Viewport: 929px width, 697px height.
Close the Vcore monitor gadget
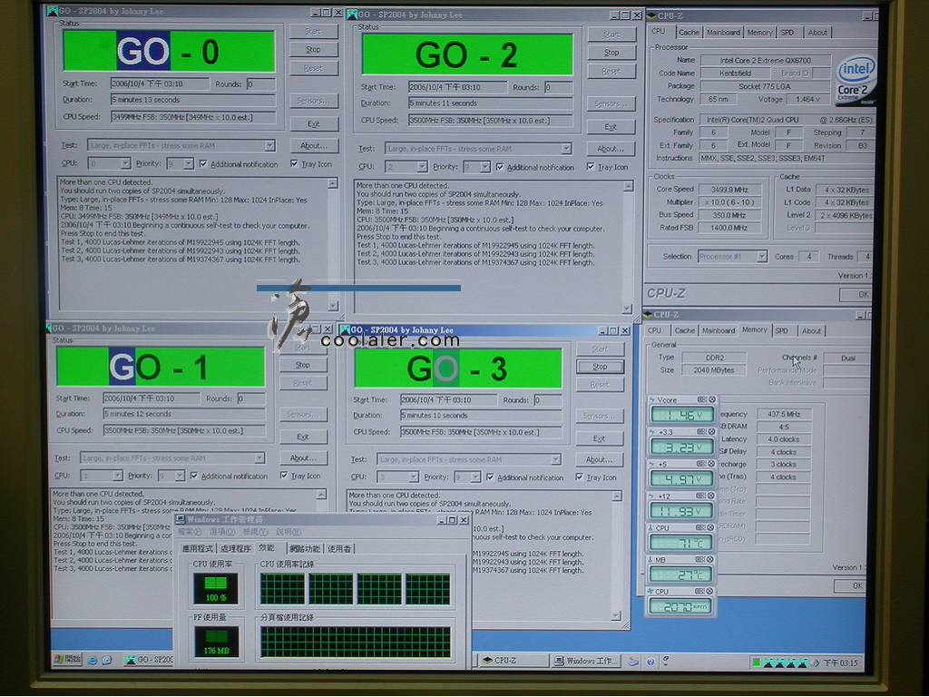click(711, 399)
